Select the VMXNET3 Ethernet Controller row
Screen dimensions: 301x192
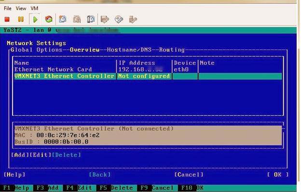(148, 76)
